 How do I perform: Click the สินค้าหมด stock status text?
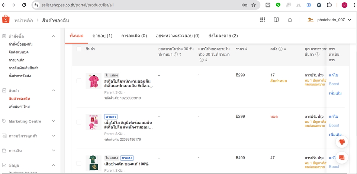tap(279, 81)
